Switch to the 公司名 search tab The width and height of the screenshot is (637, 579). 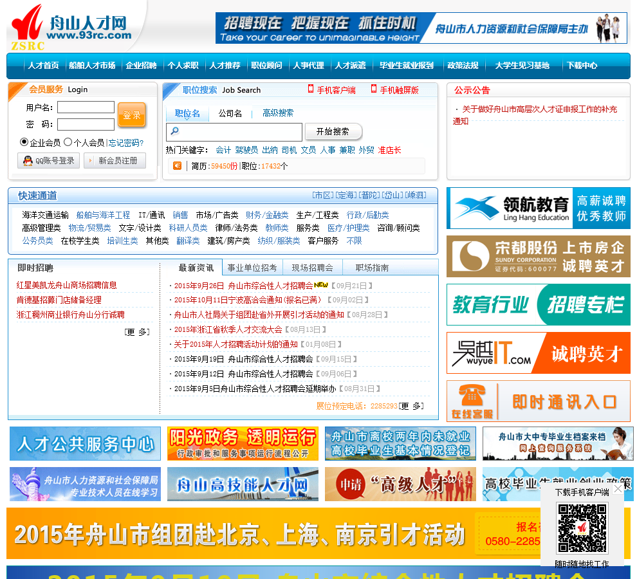point(230,114)
